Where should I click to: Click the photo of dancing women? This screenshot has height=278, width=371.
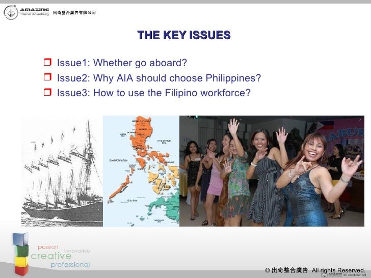[272, 171]
